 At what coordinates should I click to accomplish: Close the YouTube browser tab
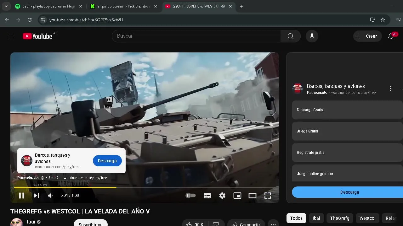coord(231,6)
